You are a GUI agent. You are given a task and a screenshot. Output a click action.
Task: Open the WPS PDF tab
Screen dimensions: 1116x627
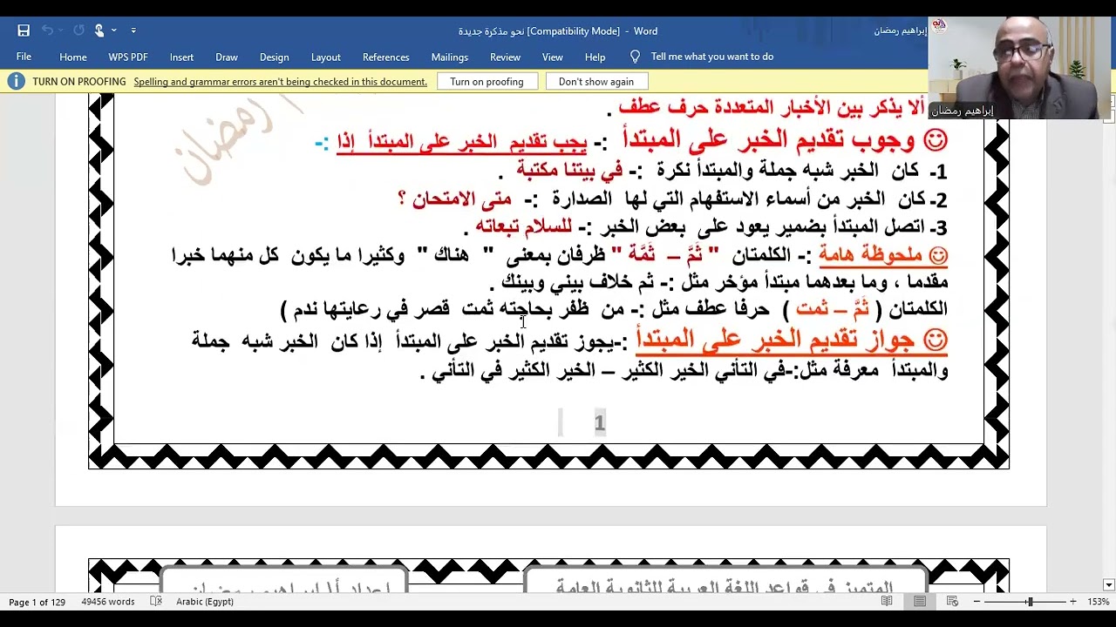[128, 57]
